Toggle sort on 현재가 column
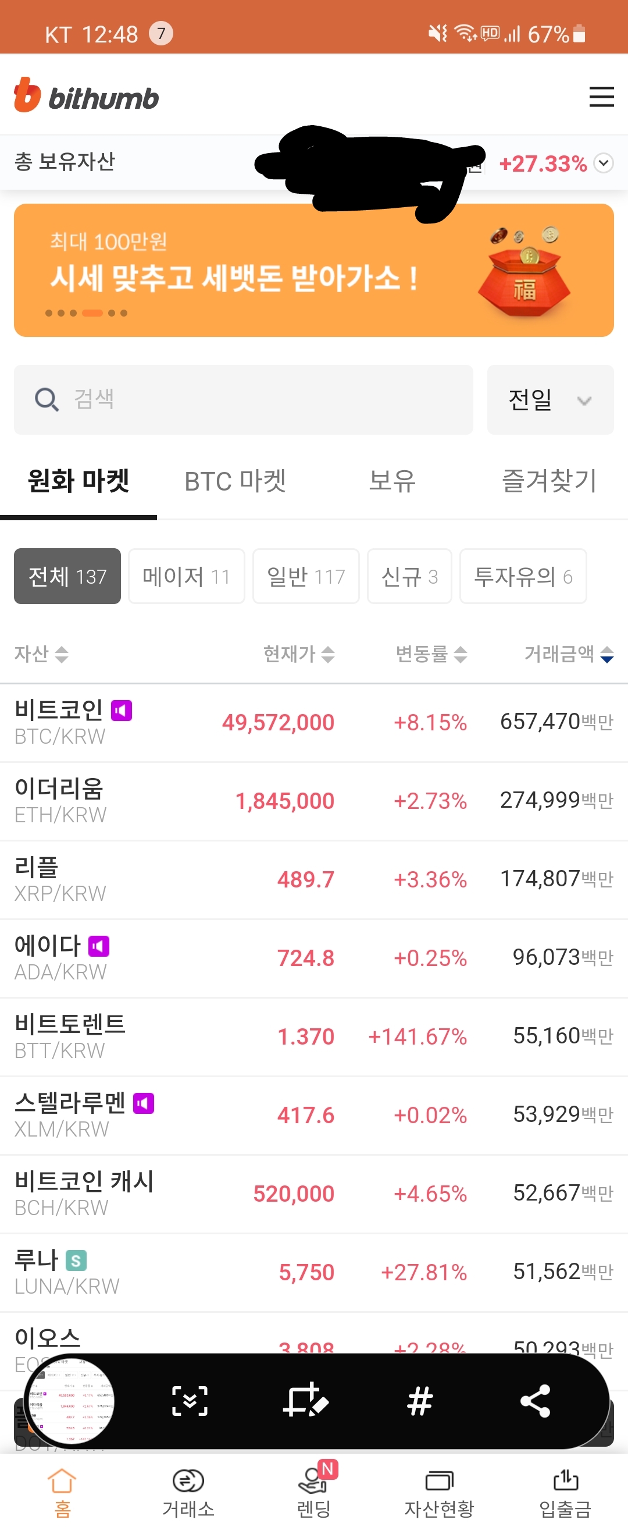 point(299,654)
